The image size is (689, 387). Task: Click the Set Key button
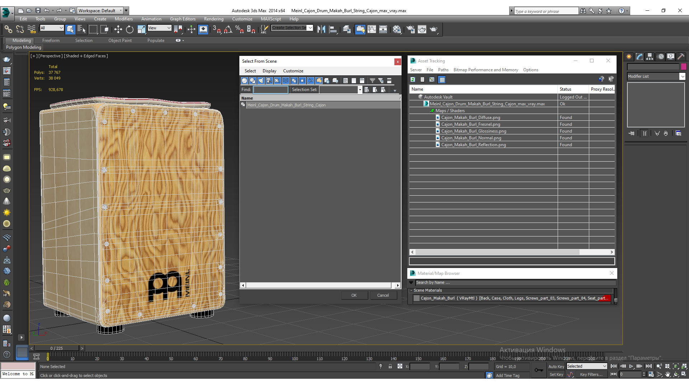point(556,374)
